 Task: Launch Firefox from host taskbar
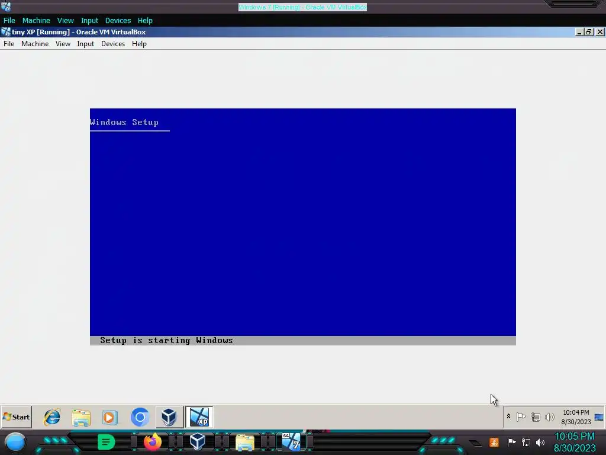(x=152, y=442)
